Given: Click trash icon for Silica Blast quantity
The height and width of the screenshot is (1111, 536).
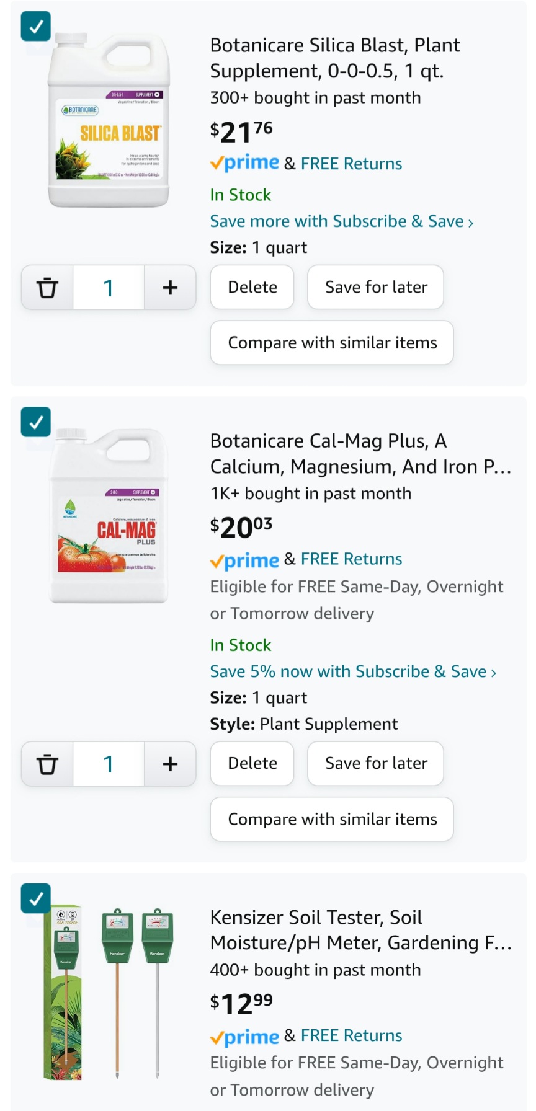Looking at the screenshot, I should 47,288.
